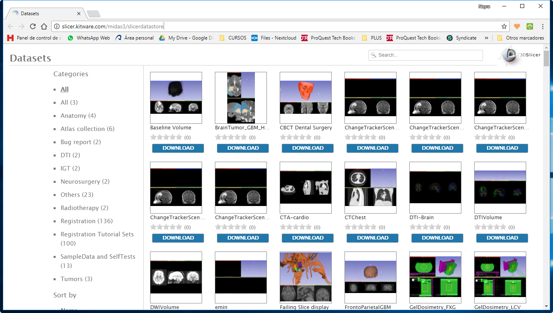Screen dimensions: 553x313
Task: Expand the bookmarks overflow chevron
Action: 486,38
